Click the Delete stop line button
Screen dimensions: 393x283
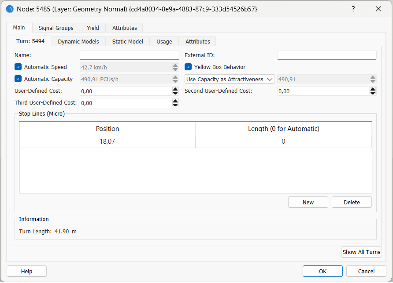click(352, 203)
